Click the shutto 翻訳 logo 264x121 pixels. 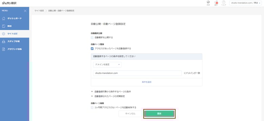point(9,3)
